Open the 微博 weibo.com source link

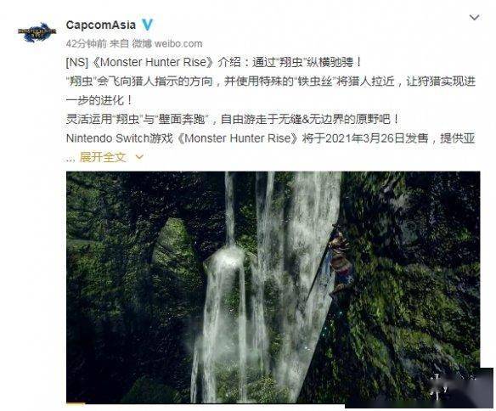pos(167,43)
